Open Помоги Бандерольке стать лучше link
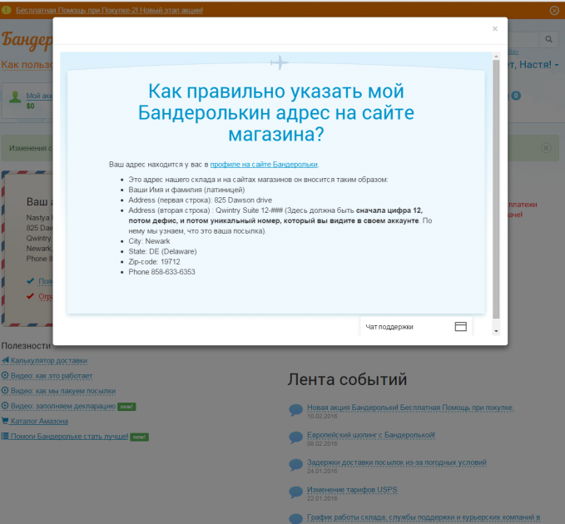 69,436
